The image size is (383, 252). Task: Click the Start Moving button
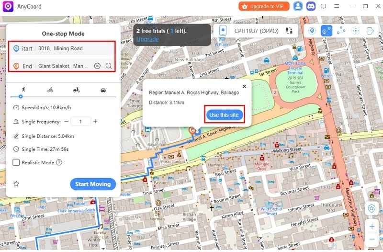[93, 184]
